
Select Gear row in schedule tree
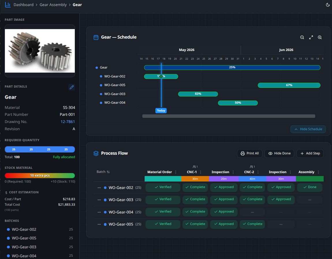pyautogui.click(x=104, y=67)
